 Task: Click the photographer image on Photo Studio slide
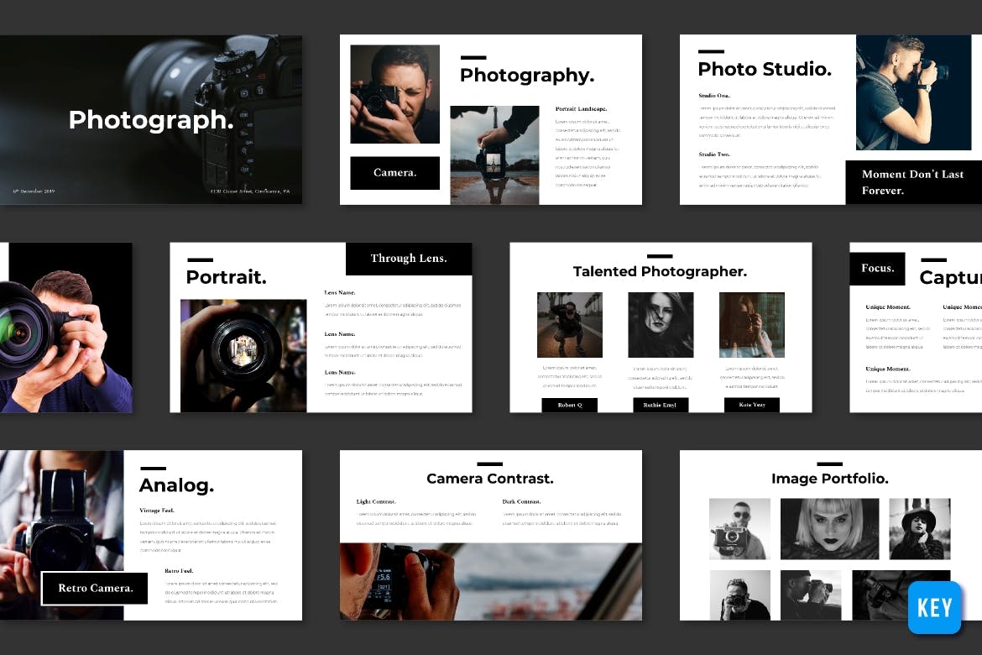915,92
